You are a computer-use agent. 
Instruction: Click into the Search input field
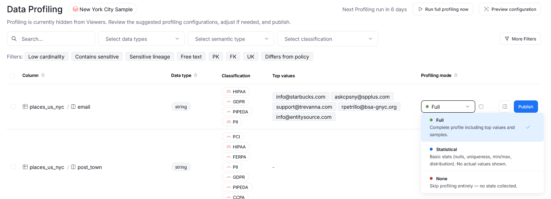pos(51,39)
